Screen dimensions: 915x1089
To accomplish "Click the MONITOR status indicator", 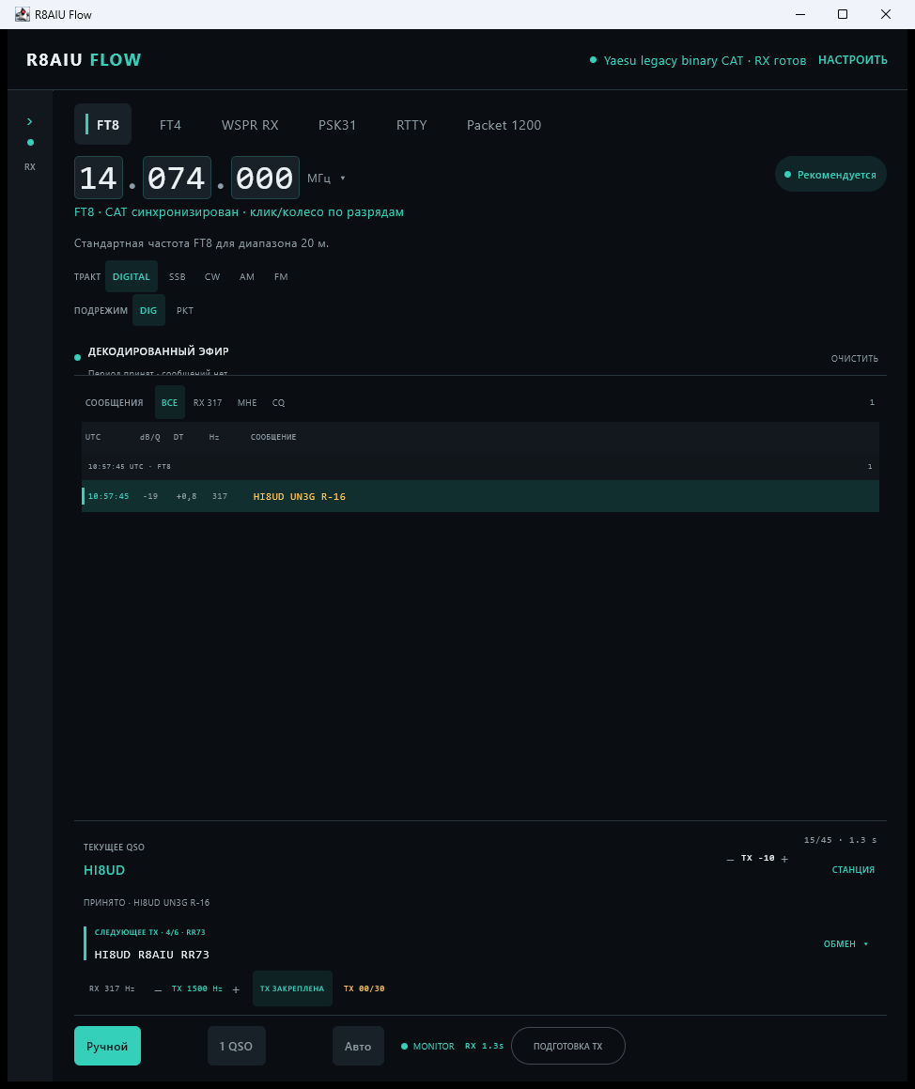I will [x=427, y=1046].
